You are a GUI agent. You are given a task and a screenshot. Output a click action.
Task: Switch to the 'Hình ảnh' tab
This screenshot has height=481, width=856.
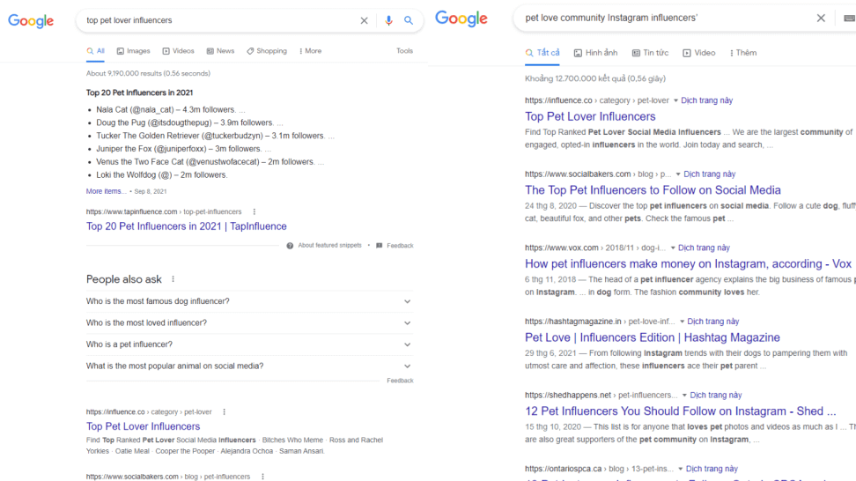click(x=595, y=53)
